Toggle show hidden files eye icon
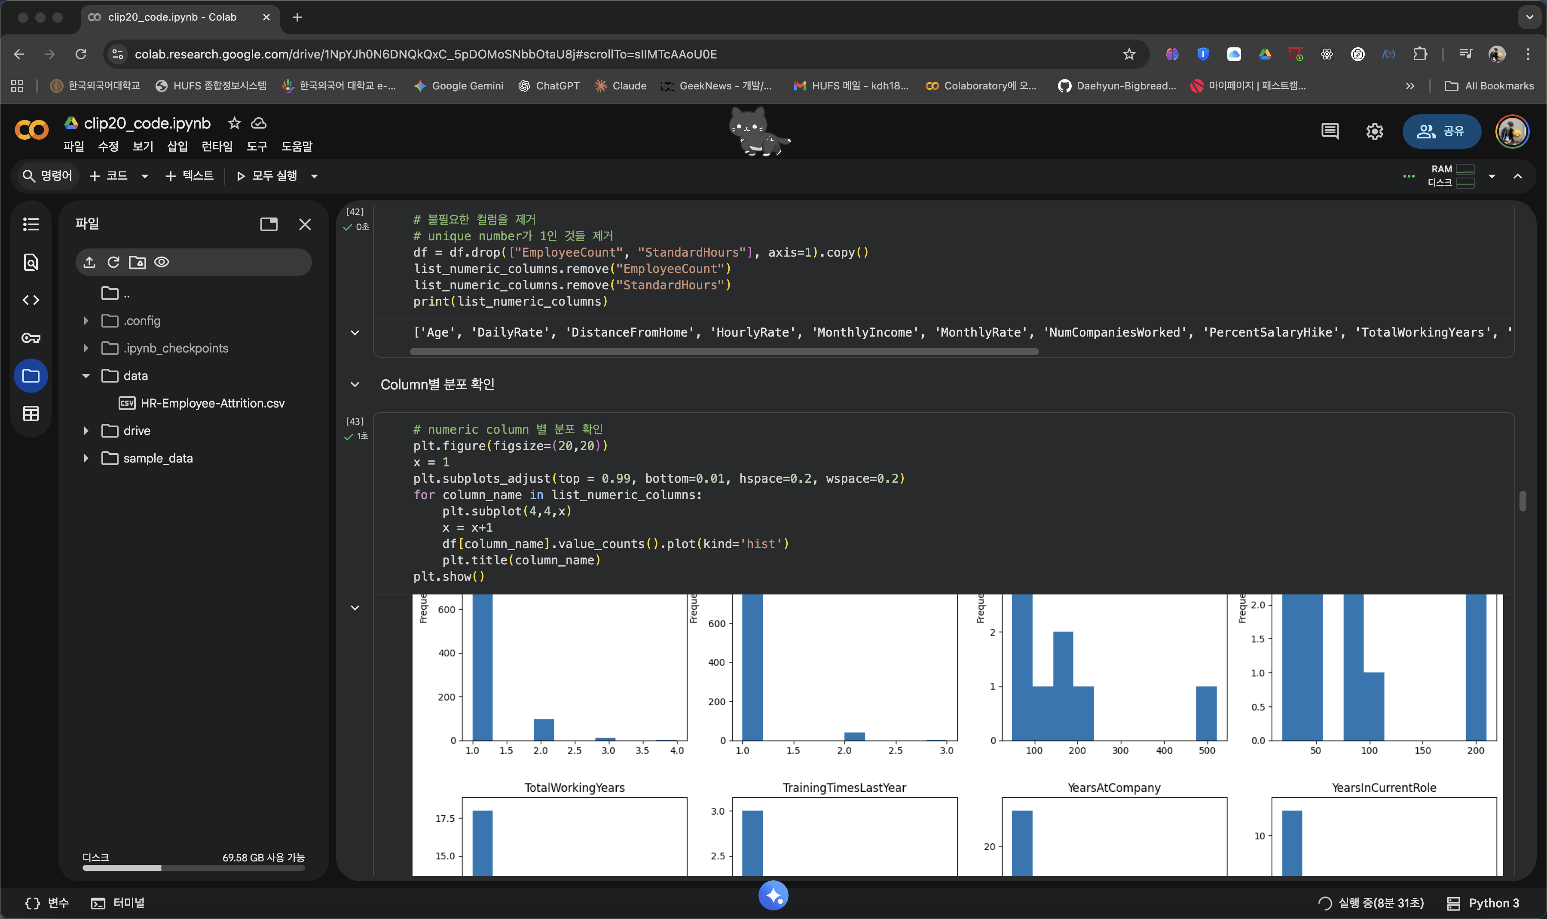The width and height of the screenshot is (1547, 919). 162,262
